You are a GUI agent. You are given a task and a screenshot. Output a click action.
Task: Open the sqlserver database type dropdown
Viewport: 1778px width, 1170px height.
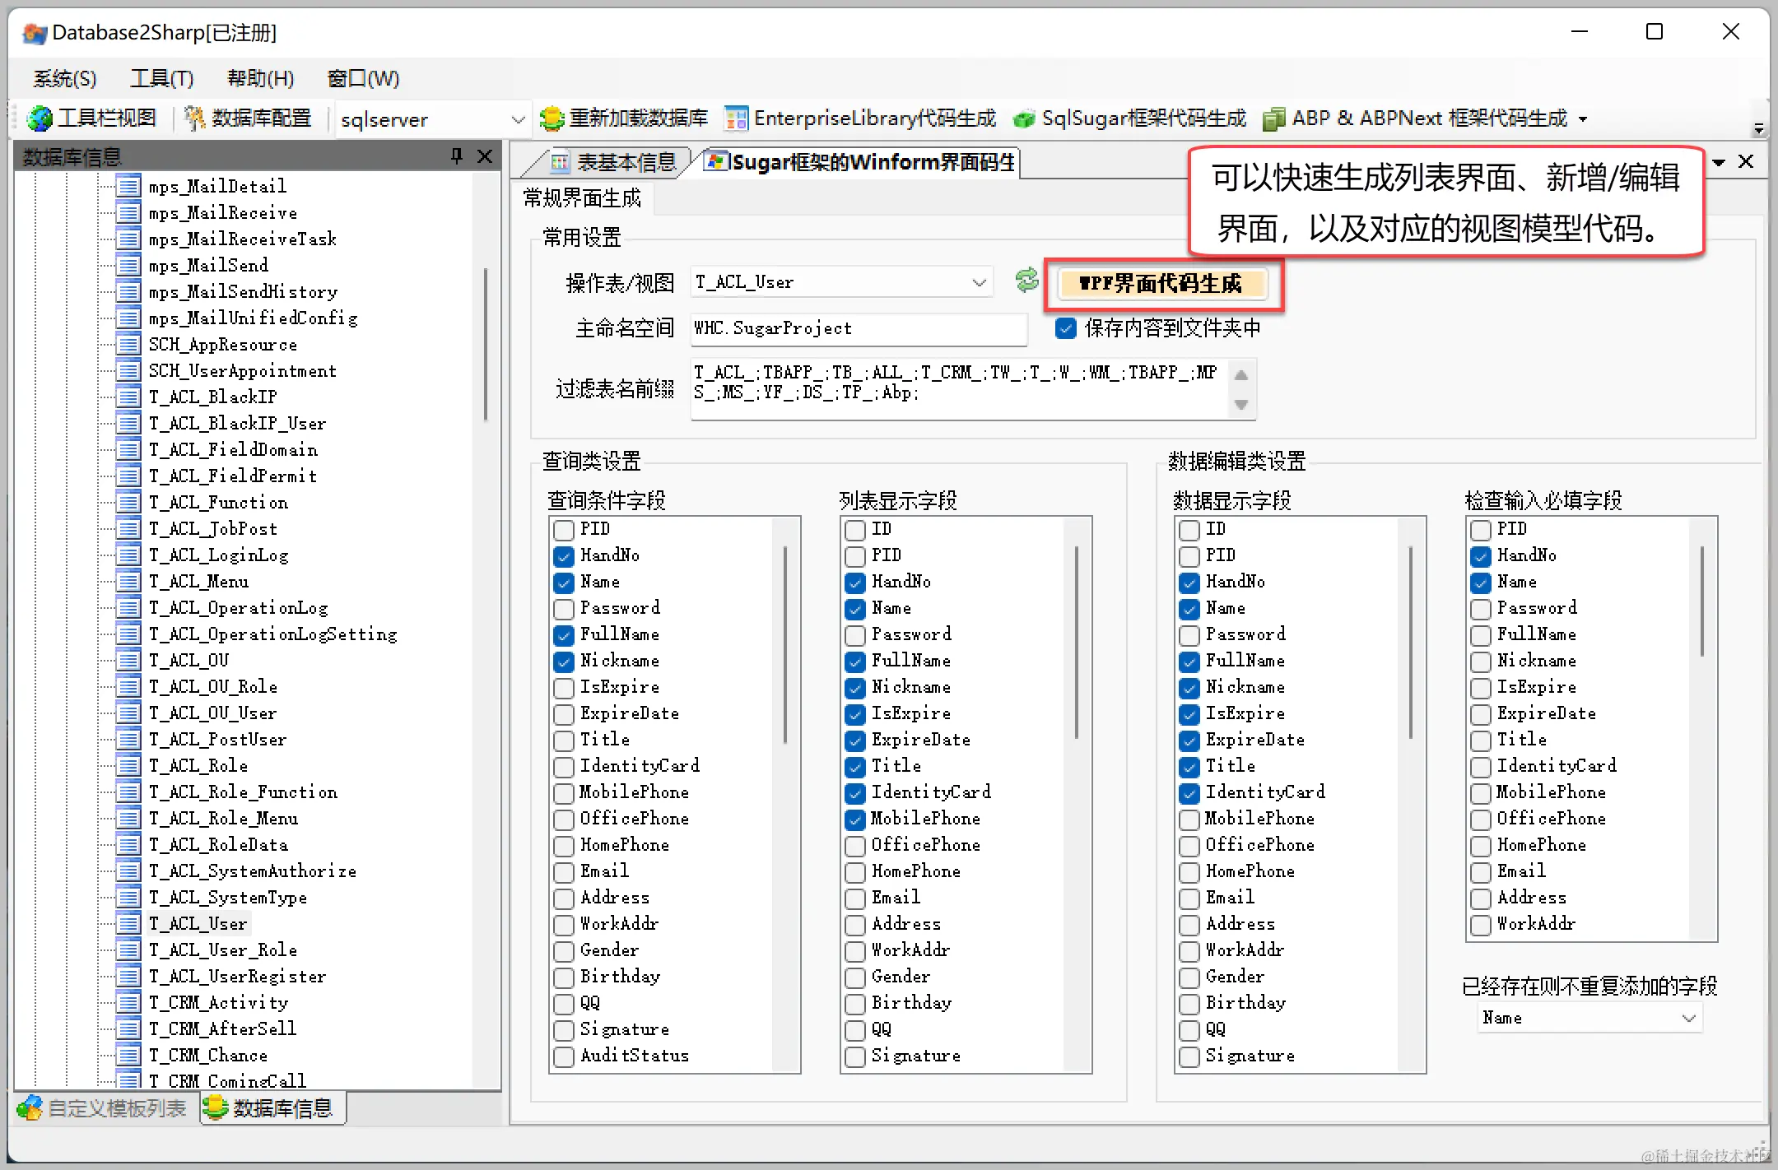(x=518, y=119)
